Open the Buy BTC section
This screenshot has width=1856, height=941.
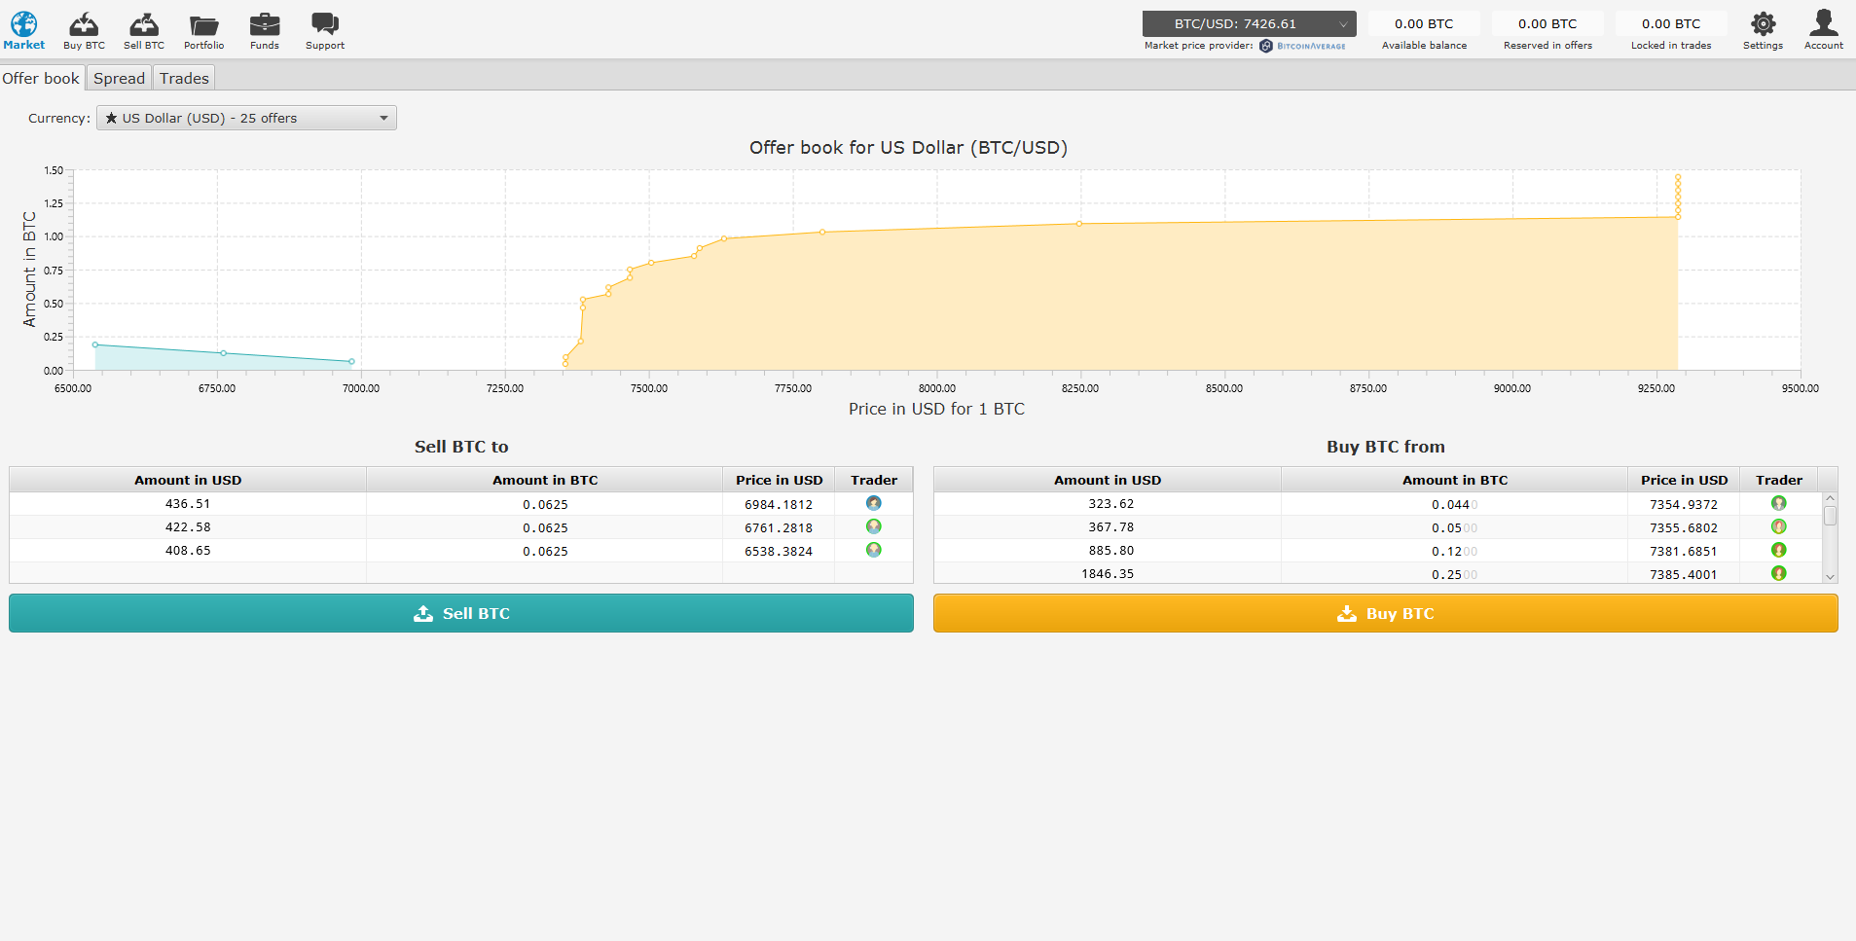pyautogui.click(x=84, y=30)
